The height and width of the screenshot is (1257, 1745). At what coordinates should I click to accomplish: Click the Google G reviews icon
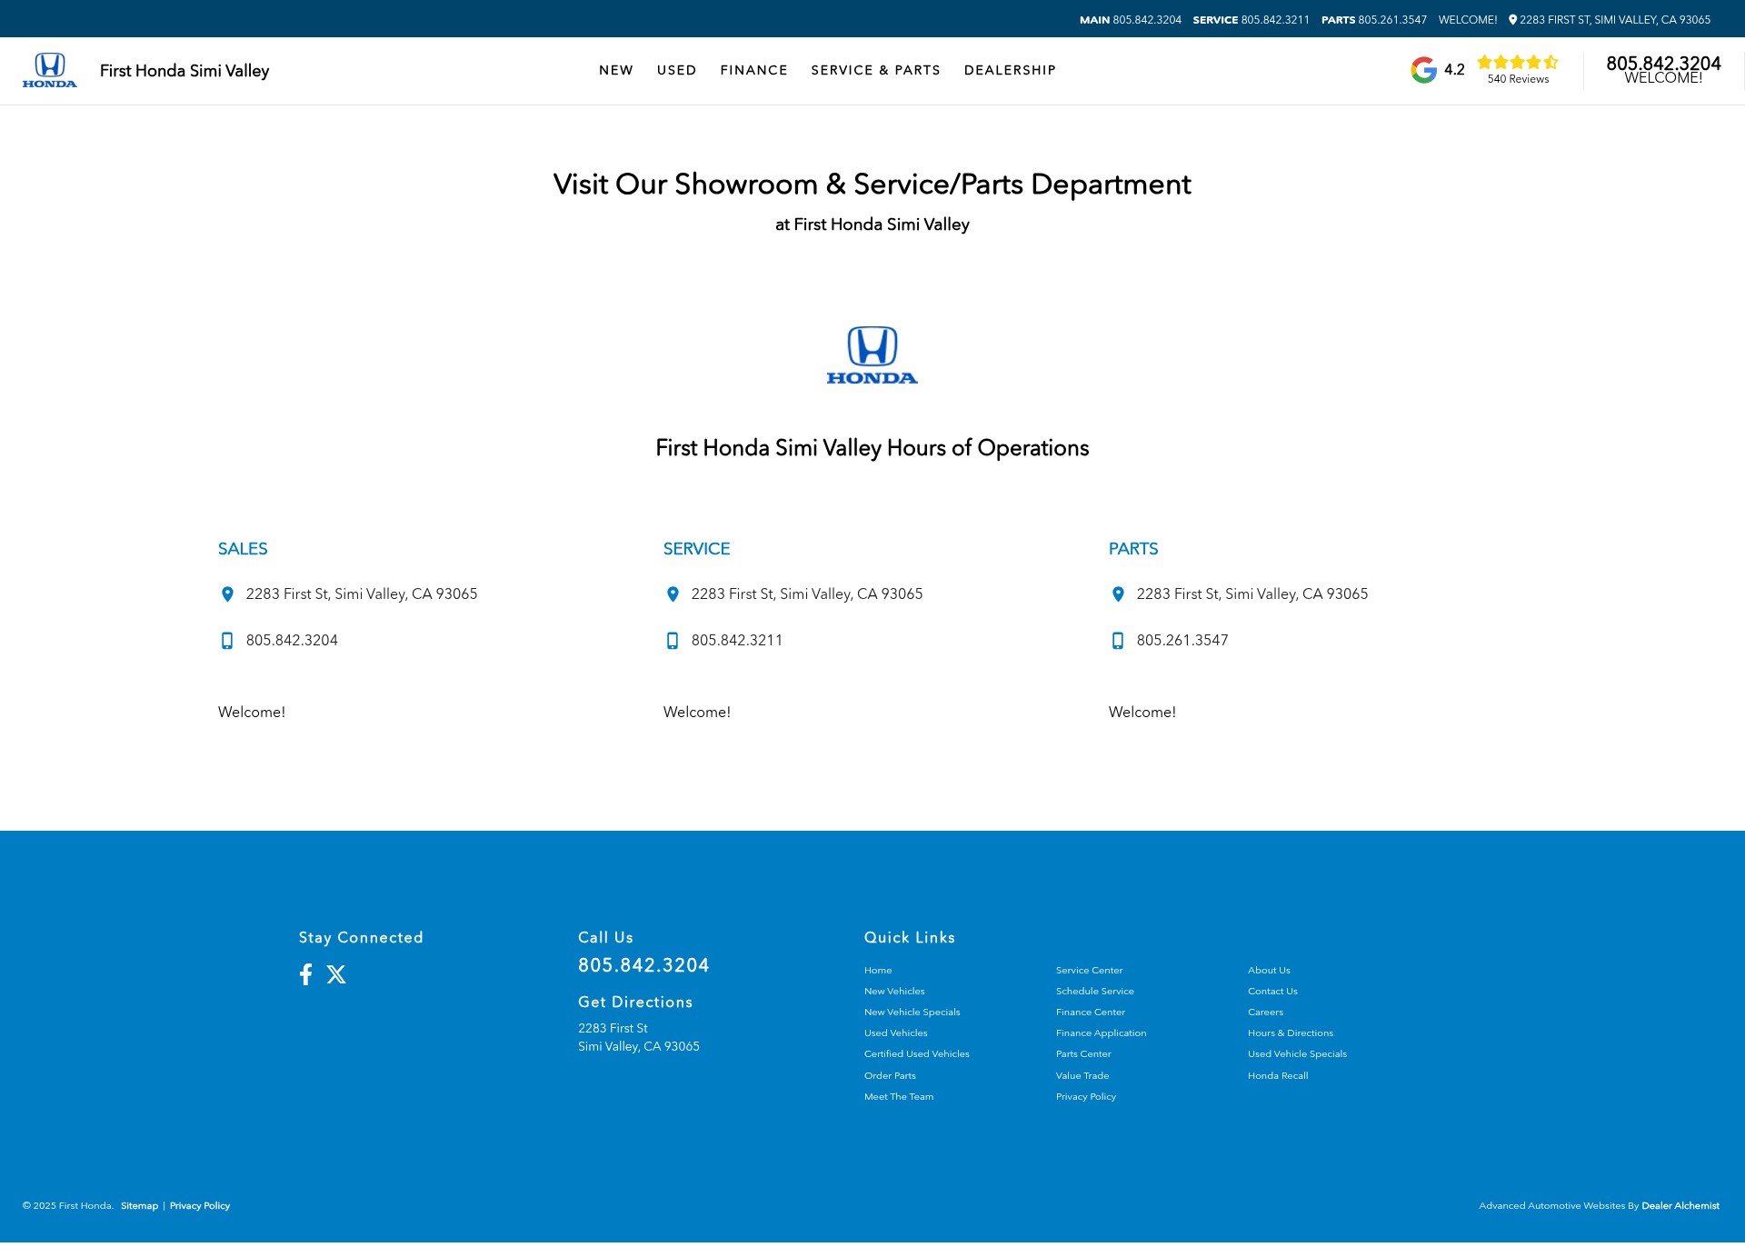coord(1423,70)
